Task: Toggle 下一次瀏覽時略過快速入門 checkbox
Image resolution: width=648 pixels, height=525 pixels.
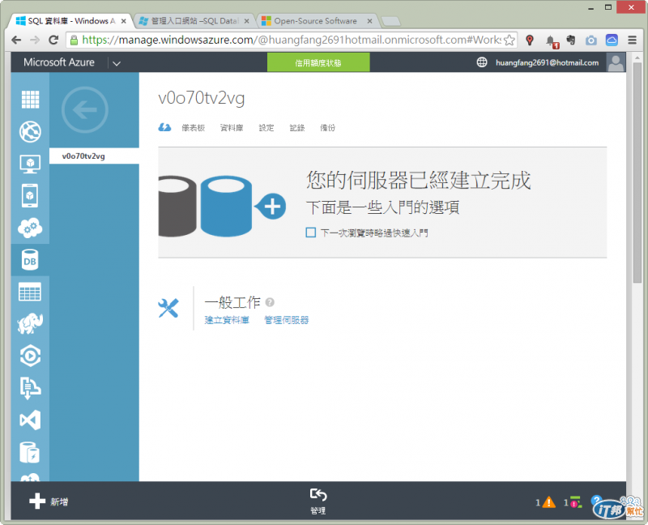Action: [x=311, y=233]
